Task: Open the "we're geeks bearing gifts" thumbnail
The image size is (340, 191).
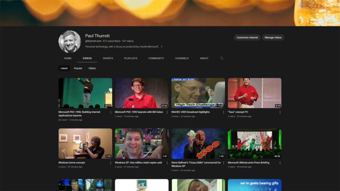Action: [255, 185]
